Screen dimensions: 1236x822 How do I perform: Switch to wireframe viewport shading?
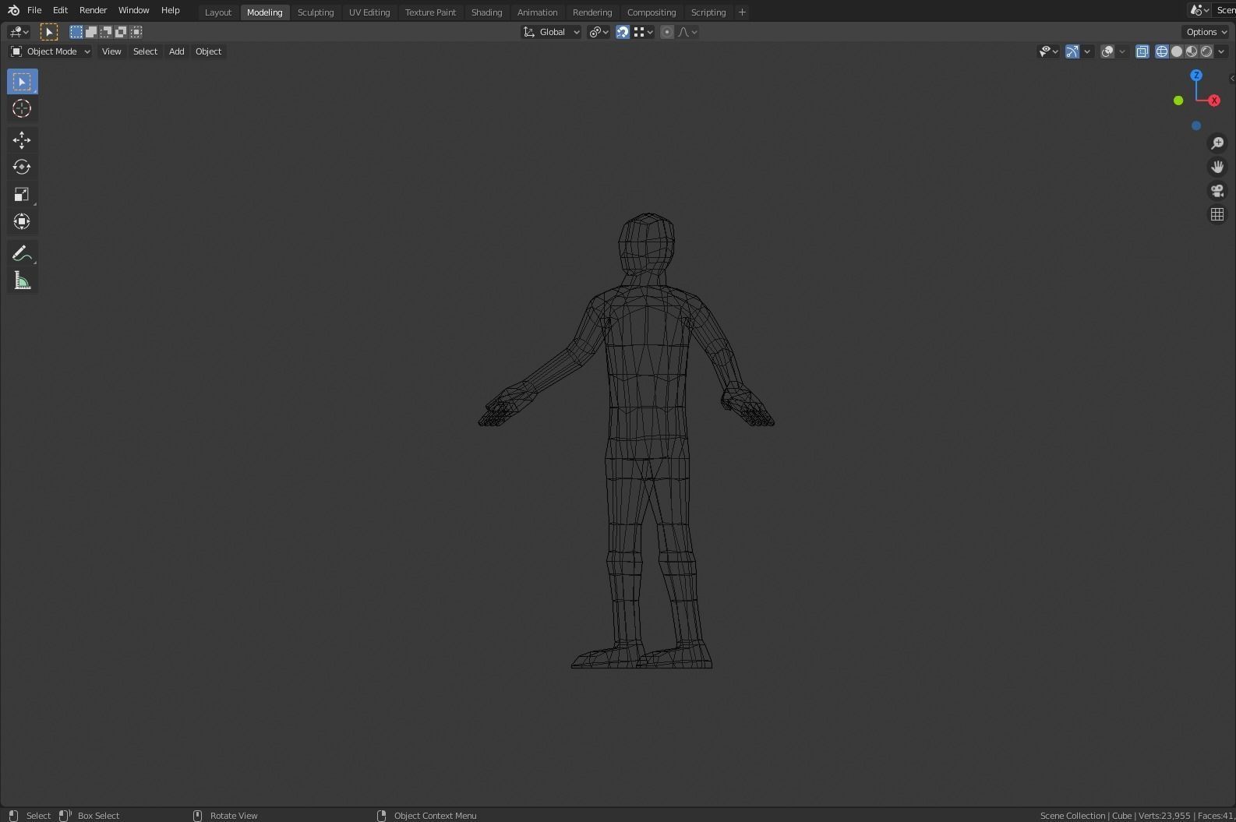click(x=1162, y=51)
